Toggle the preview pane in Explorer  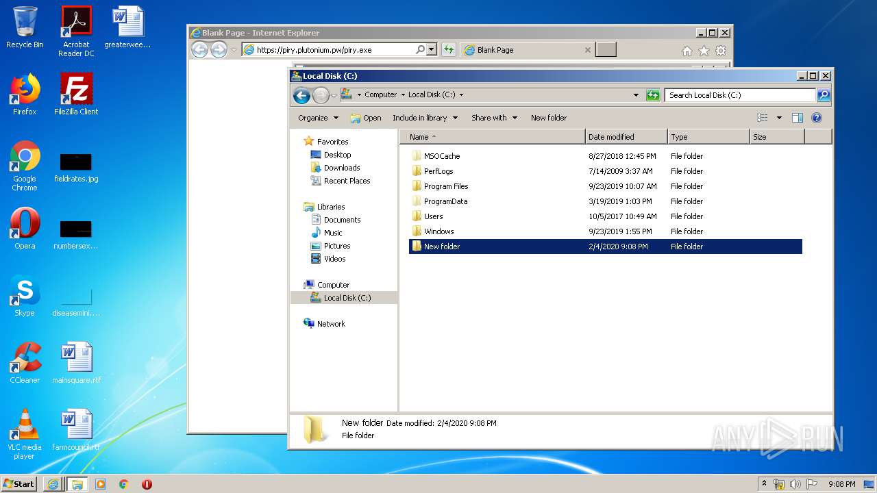click(x=797, y=118)
